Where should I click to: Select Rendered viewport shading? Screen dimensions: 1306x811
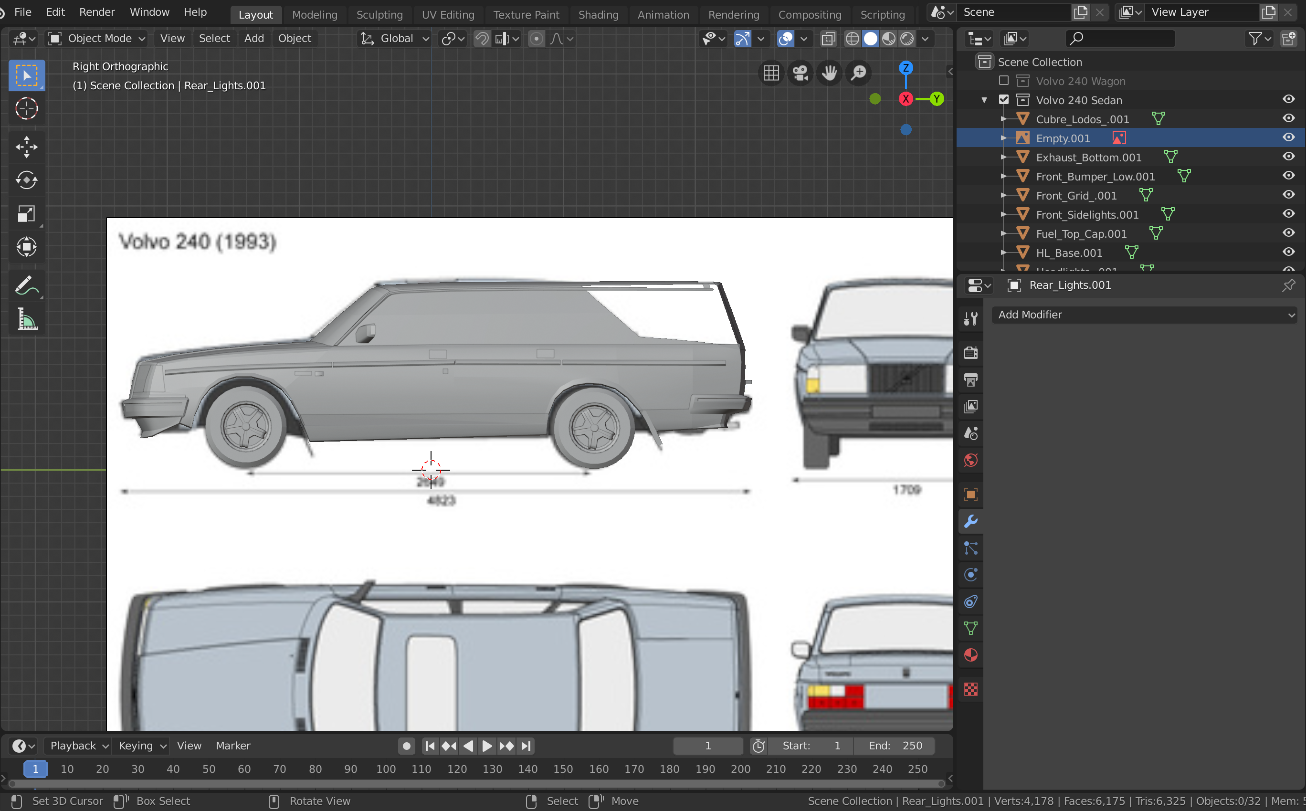point(907,39)
